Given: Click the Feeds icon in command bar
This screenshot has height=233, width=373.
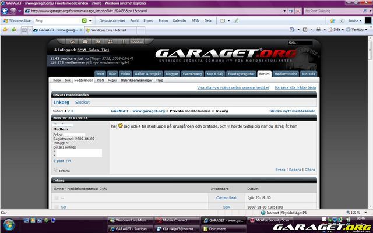Looking at the screenshot, I should [x=305, y=30].
